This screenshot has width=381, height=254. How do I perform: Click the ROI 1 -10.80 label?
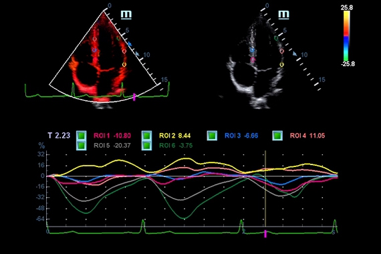click(x=112, y=136)
